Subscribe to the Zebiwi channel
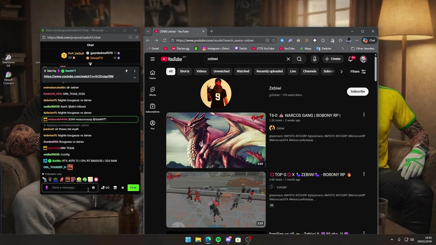This screenshot has width=436, height=245. tap(358, 91)
